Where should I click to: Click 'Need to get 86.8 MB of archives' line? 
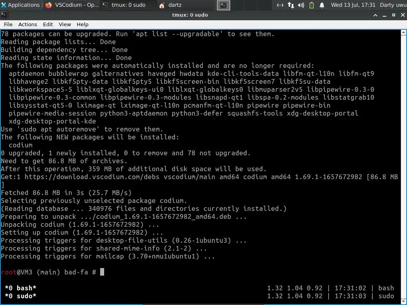[64, 161]
